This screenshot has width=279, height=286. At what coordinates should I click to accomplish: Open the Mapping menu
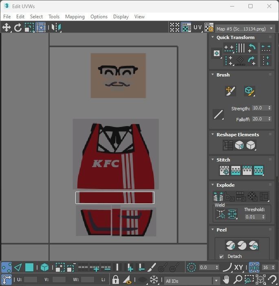click(75, 17)
